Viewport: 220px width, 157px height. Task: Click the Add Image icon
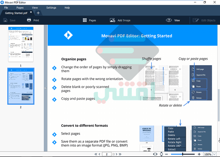click(113, 20)
